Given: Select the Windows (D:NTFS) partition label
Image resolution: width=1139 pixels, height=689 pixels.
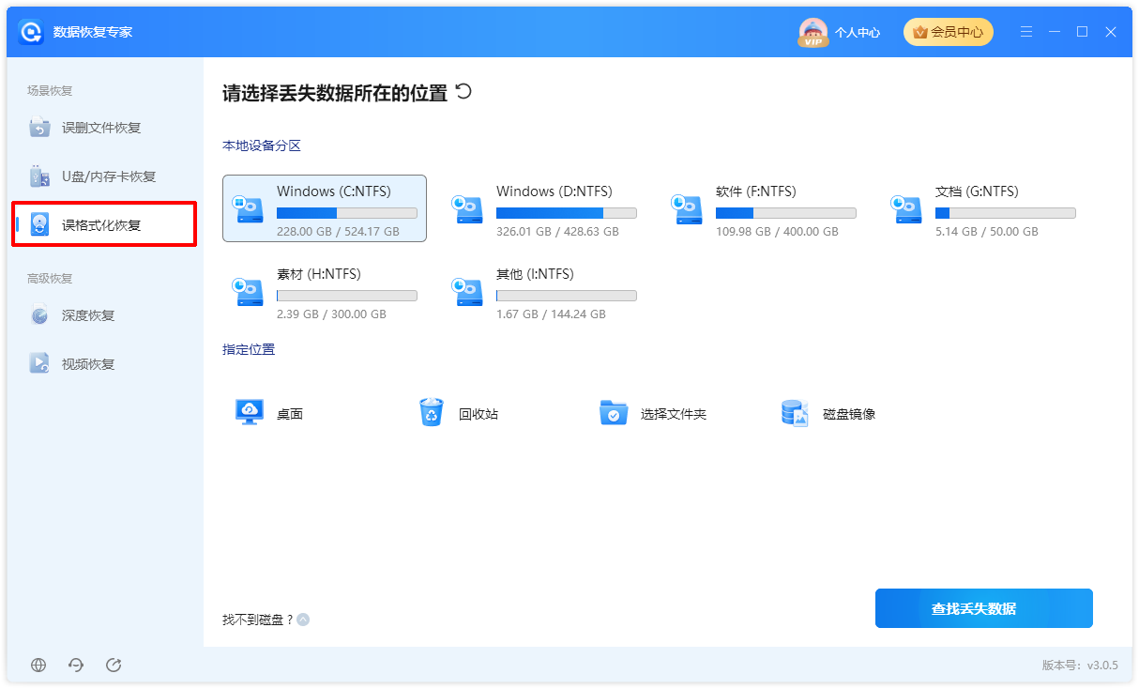Looking at the screenshot, I should point(554,191).
